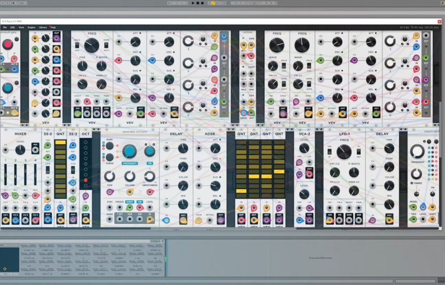The image size is (445, 285).
Task: Toggle the 0°/180° phase switch on LFO-1
Action: (x=358, y=152)
